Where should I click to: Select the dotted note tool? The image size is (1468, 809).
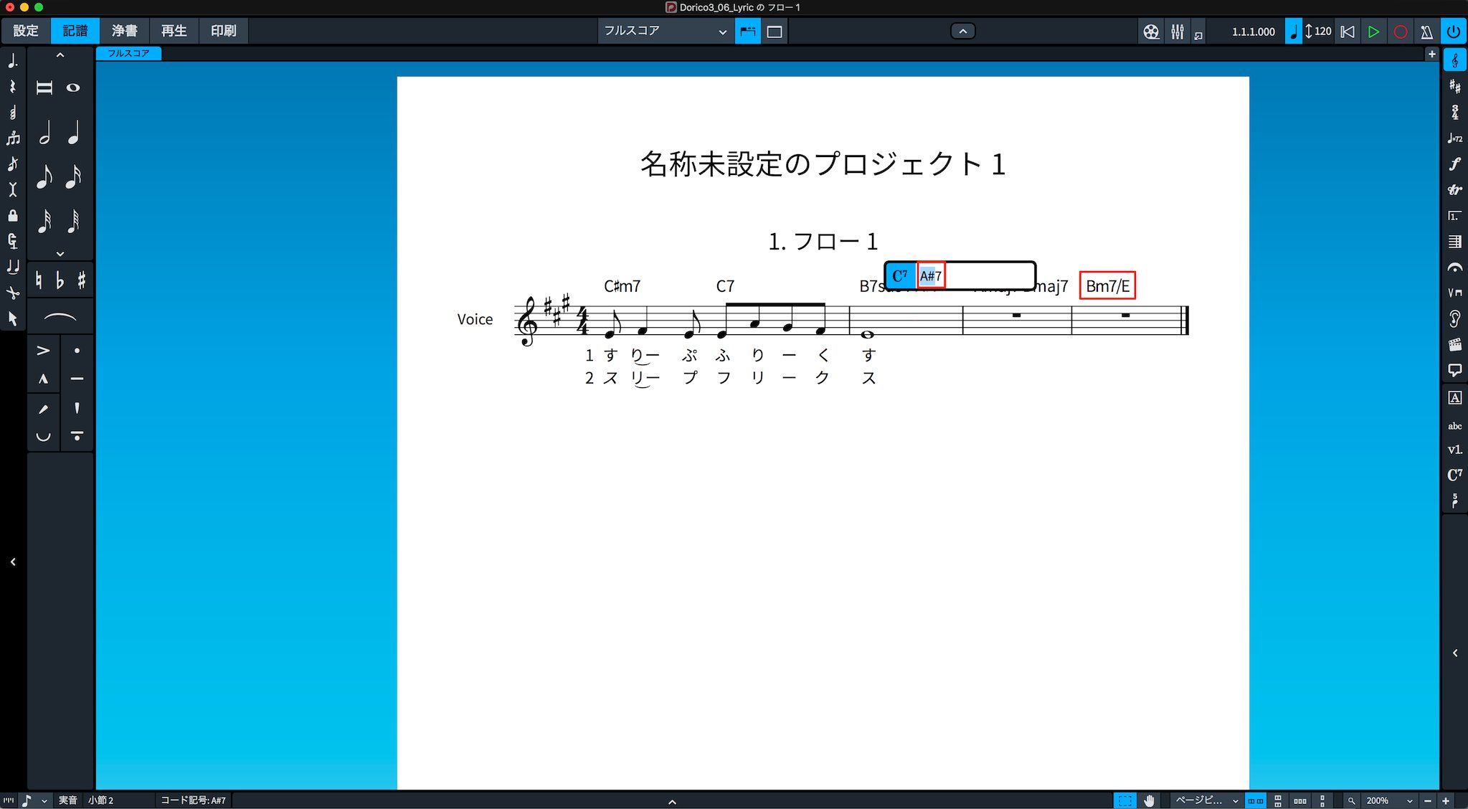(12, 61)
